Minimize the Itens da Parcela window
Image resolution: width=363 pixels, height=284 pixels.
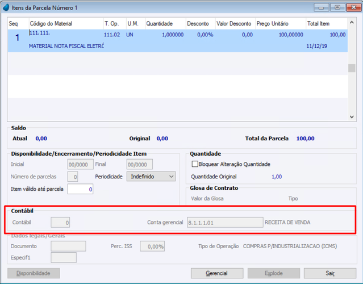(322, 7)
